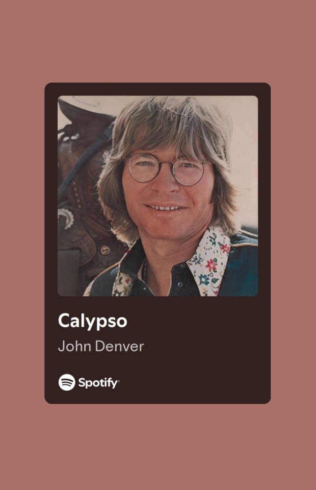The width and height of the screenshot is (316, 490).
Task: Click the smiling mouth in the album art
Action: tap(165, 208)
